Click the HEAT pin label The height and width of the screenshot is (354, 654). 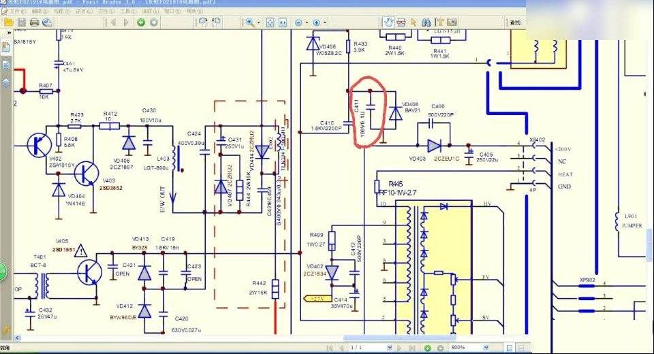coord(565,174)
